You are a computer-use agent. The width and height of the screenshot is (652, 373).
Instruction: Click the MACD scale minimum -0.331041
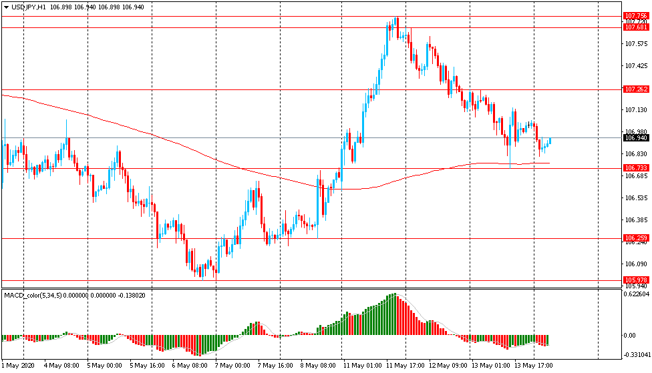[636, 354]
